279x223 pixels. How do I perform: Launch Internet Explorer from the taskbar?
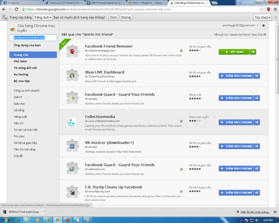pyautogui.click(x=18, y=220)
